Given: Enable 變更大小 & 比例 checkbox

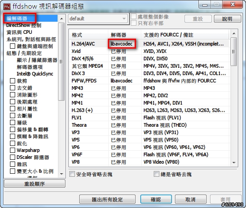Looking at the screenshot, I should (x=13, y=171).
